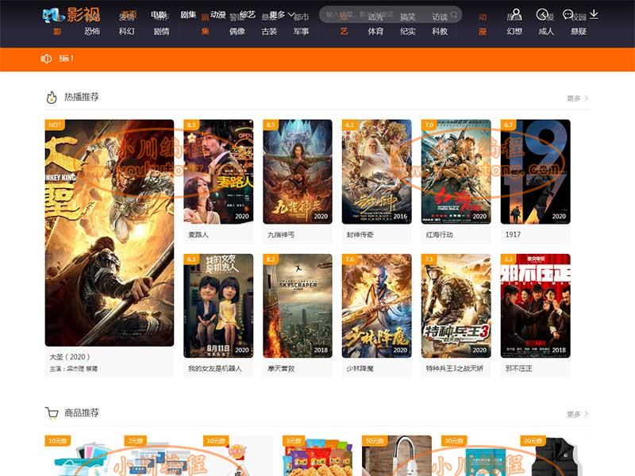Image resolution: width=635 pixels, height=476 pixels.
Task: Click the cart icon beside 商品推荐
Action: 52,413
